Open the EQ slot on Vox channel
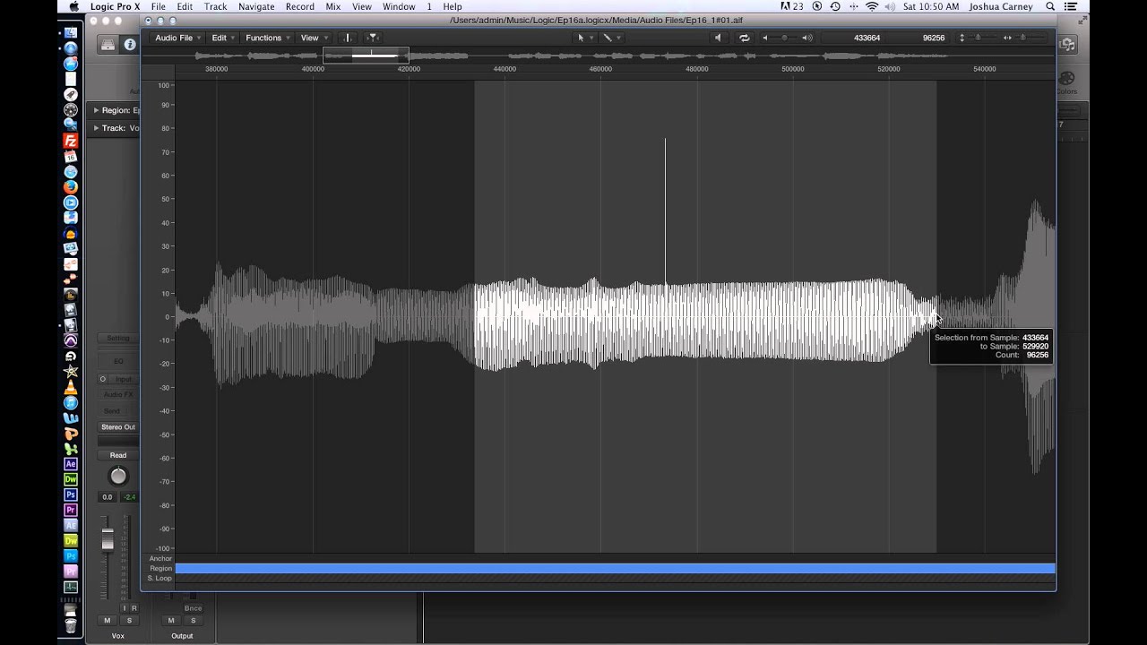 click(118, 361)
